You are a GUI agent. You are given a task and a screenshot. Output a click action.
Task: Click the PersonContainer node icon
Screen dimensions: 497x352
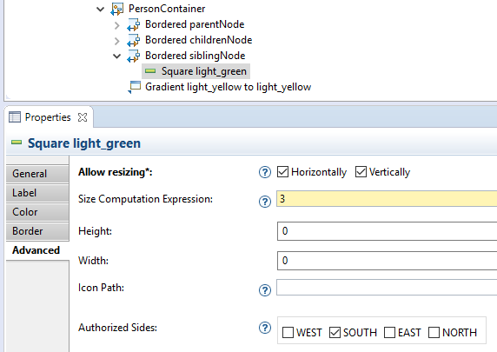[x=117, y=9]
